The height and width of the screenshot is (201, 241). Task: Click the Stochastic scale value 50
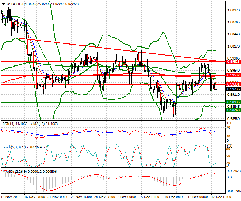228,156
